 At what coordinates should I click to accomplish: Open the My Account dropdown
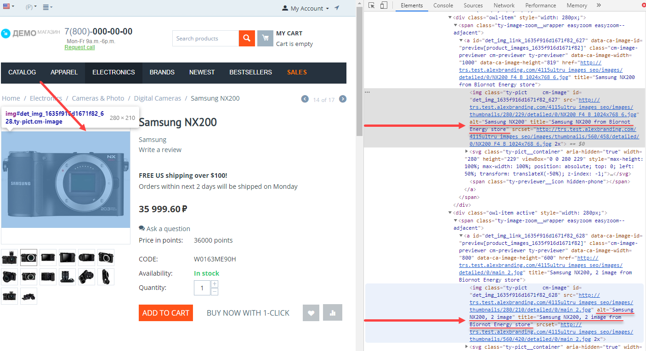[306, 8]
